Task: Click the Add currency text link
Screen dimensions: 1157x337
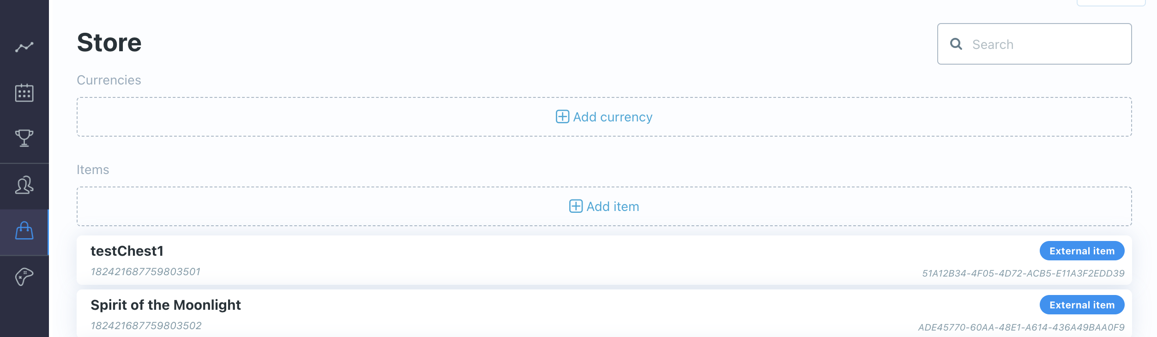Action: click(x=613, y=117)
